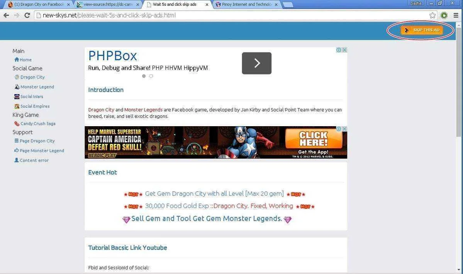Select the Wait 5s and click skip ads tab
Viewport: 463px width, 274px height.
[177, 4]
